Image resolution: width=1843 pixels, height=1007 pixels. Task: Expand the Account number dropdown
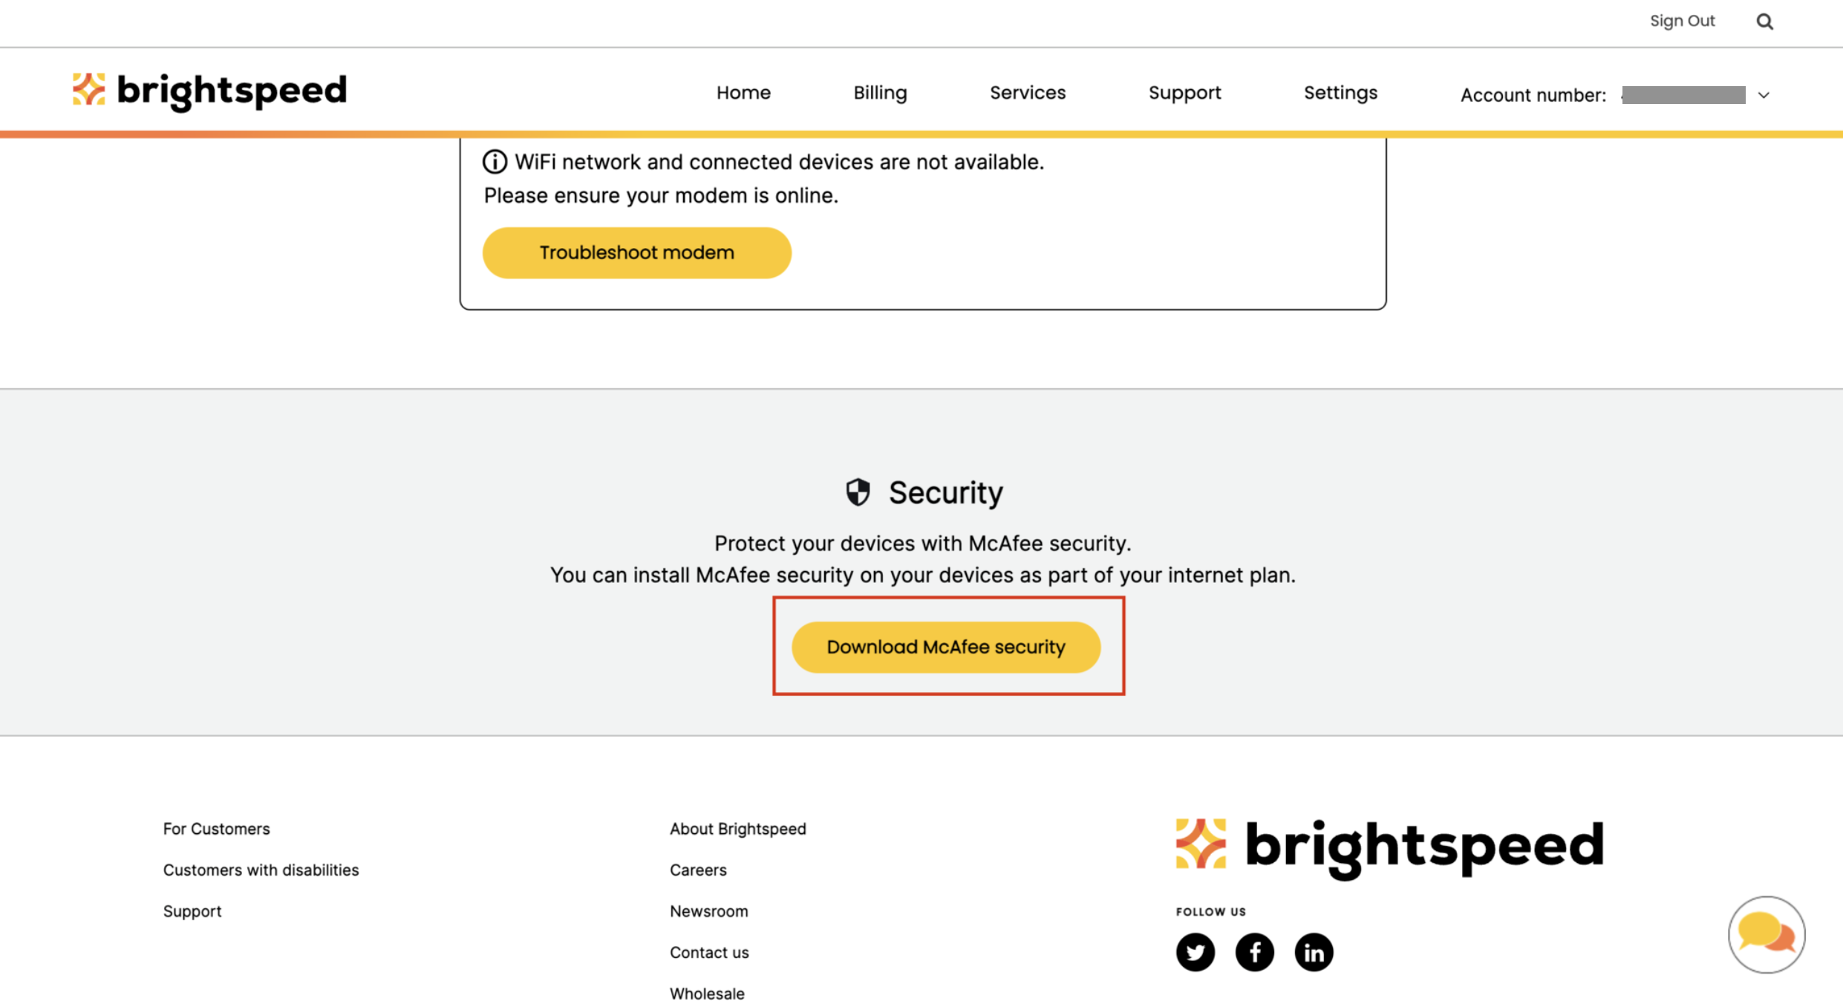tap(1761, 94)
